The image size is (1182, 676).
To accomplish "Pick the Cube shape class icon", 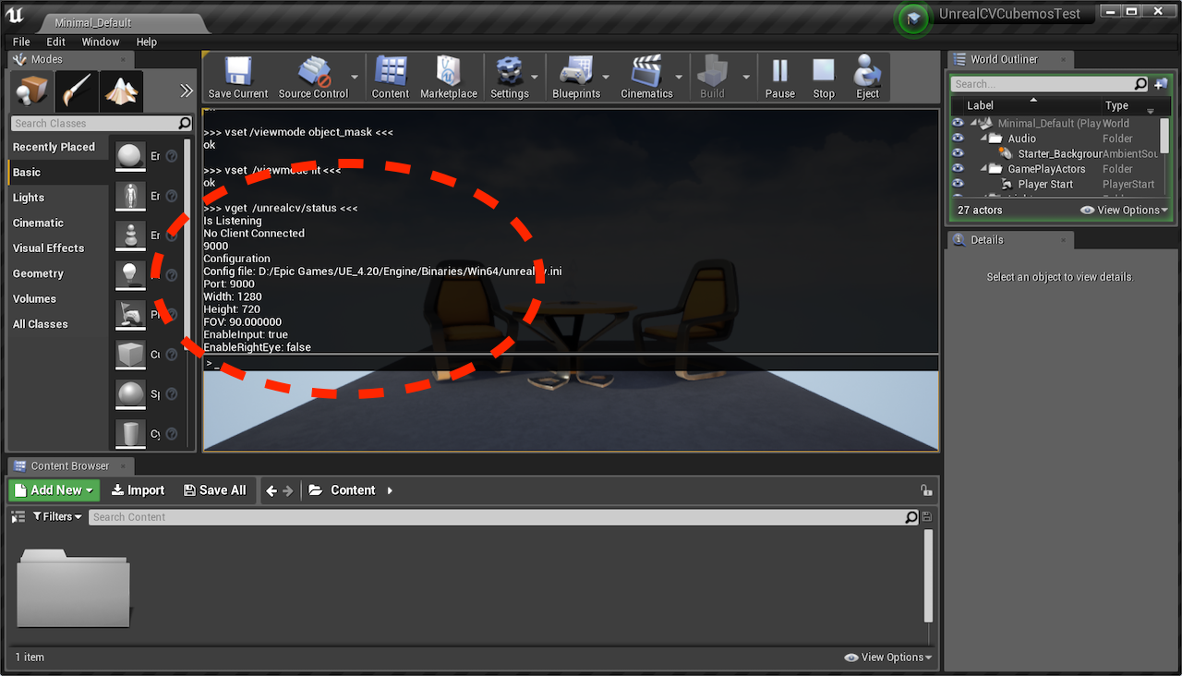I will pyautogui.click(x=130, y=355).
